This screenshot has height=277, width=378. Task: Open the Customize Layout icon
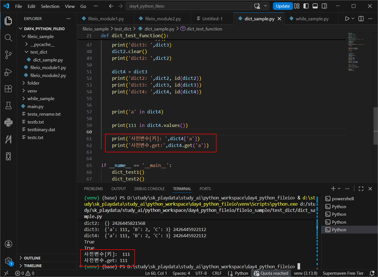coord(297,6)
